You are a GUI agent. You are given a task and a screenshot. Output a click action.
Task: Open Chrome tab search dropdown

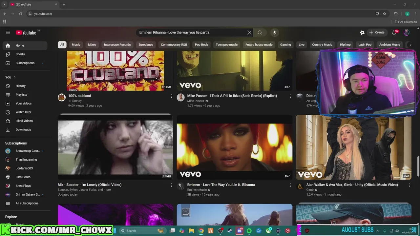[4, 4]
